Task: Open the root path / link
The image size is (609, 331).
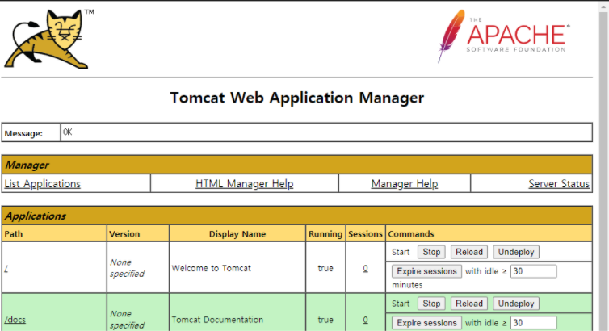Action: 6,268
